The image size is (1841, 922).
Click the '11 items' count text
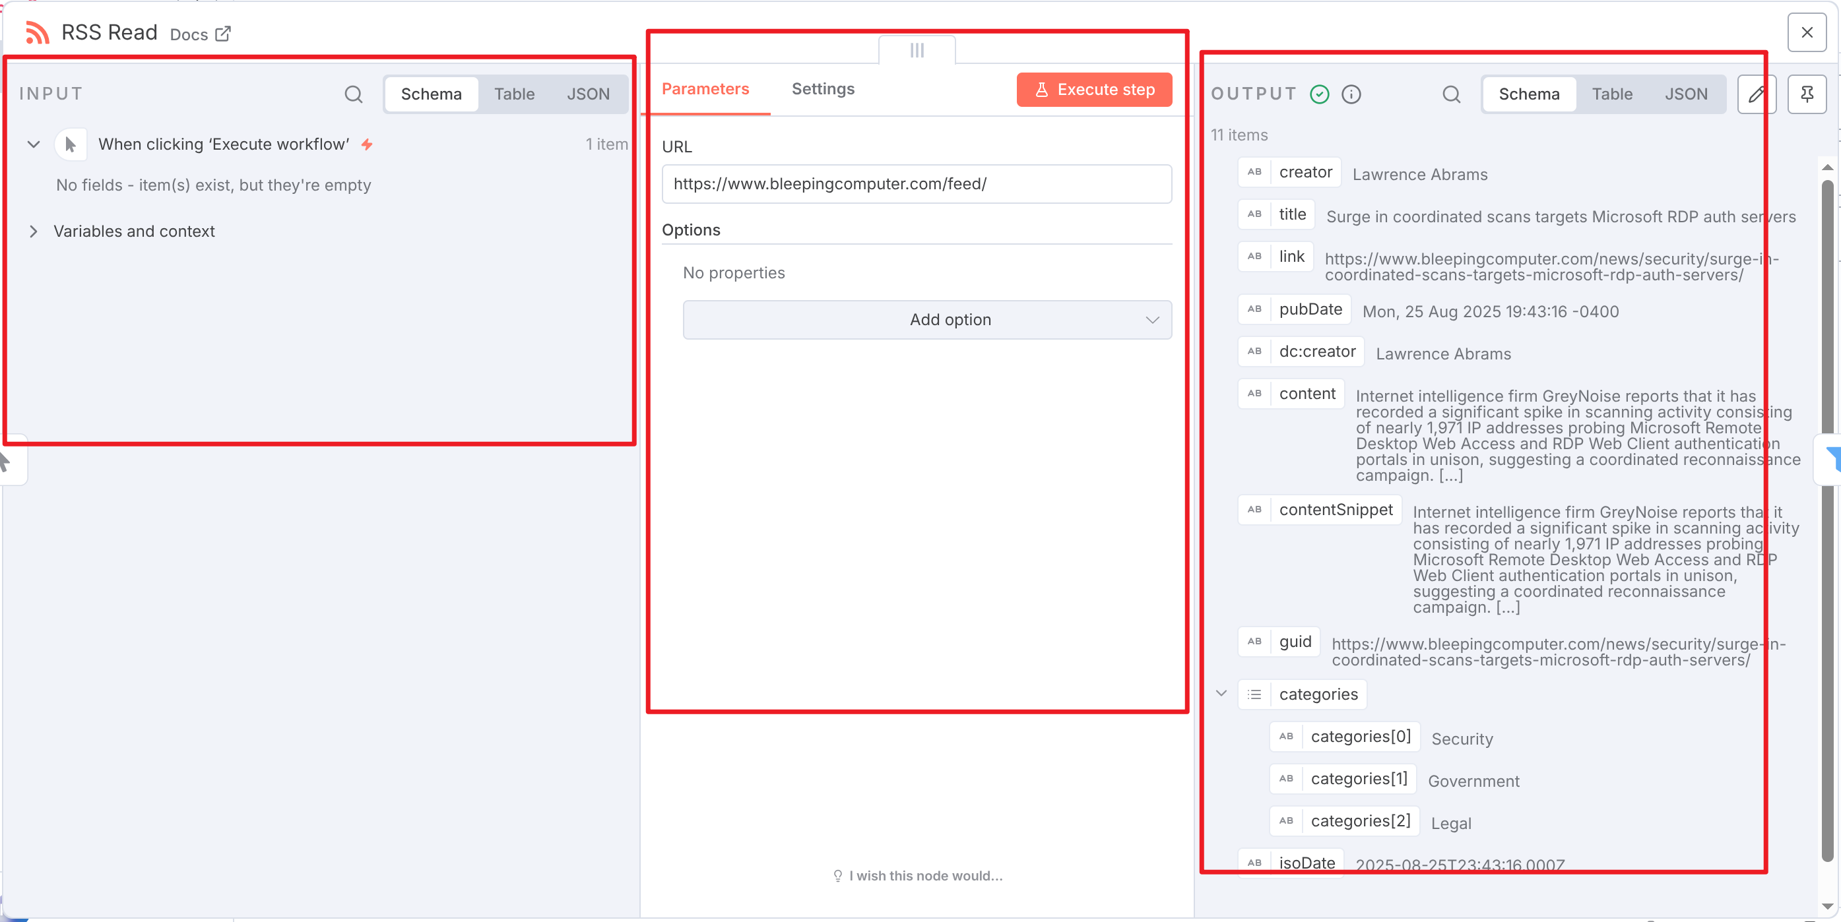point(1239,135)
